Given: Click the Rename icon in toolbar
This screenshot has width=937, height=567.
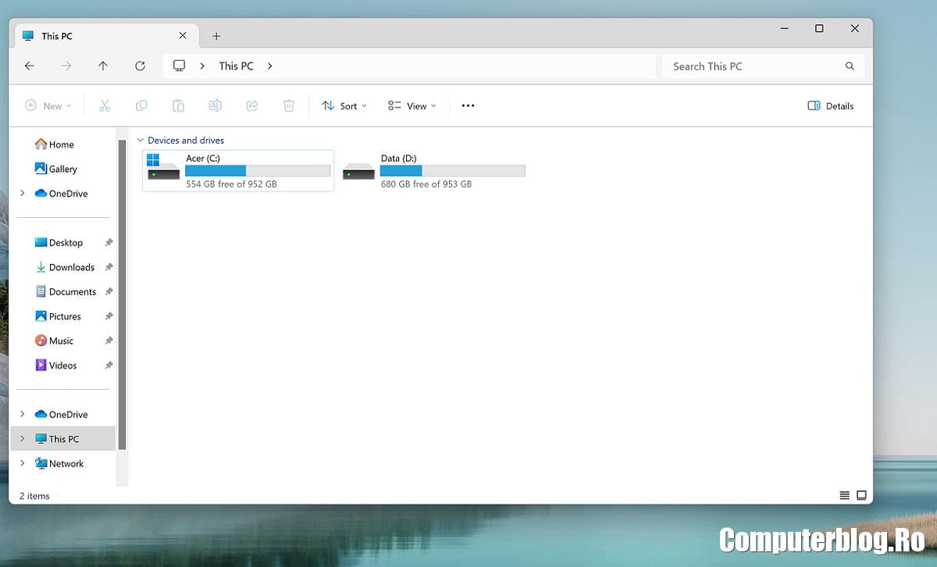Looking at the screenshot, I should pos(215,106).
